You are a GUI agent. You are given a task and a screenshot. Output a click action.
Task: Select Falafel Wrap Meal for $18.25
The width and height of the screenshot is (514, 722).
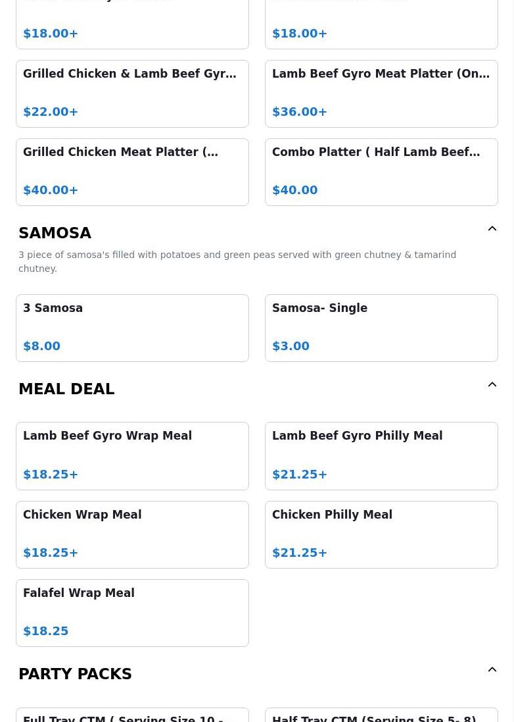[x=132, y=613]
